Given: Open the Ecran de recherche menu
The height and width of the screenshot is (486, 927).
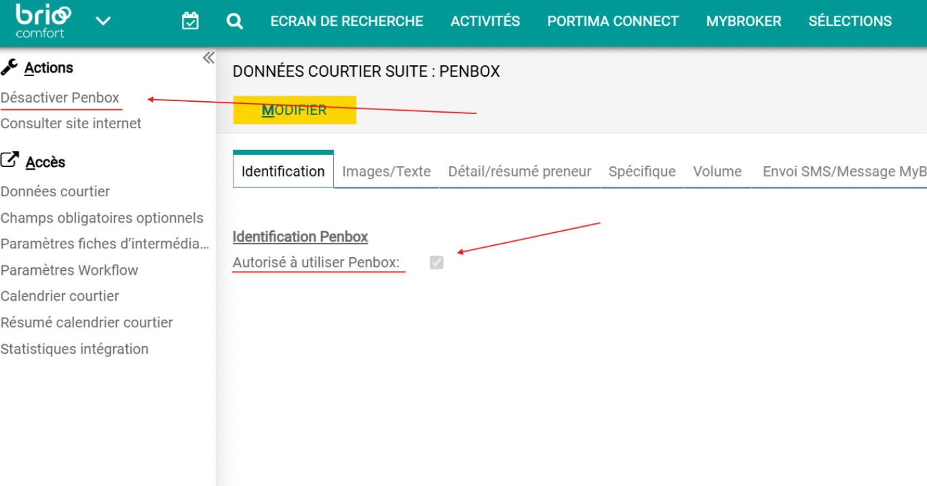Looking at the screenshot, I should point(347,21).
